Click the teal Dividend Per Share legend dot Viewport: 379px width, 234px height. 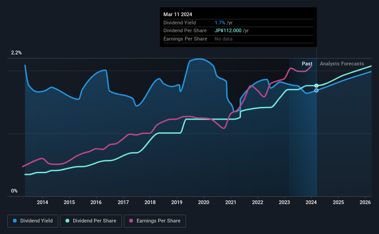[67, 221]
